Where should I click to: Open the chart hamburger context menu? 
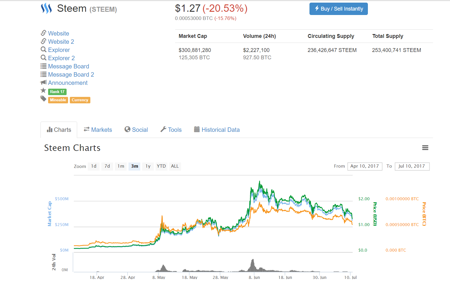(425, 148)
